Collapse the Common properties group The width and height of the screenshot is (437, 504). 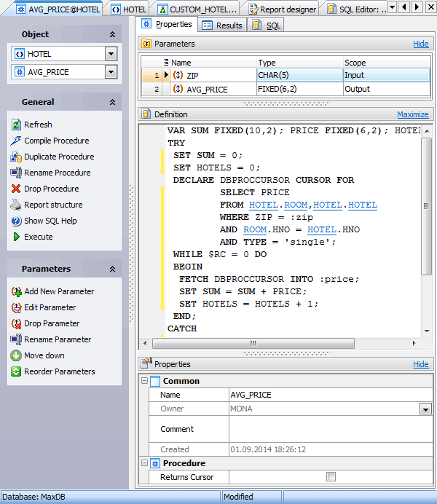pos(143,381)
